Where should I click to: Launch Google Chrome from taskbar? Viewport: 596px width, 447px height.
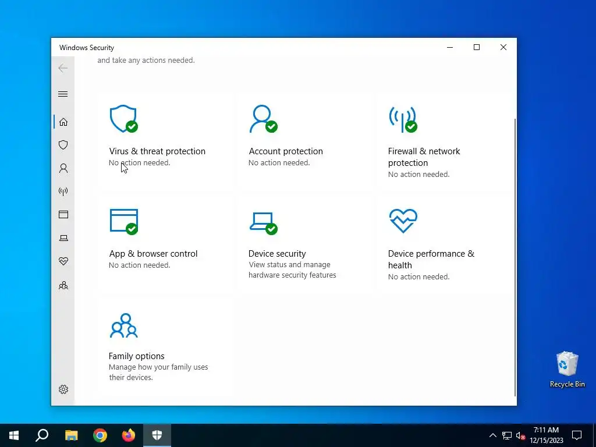coord(100,435)
